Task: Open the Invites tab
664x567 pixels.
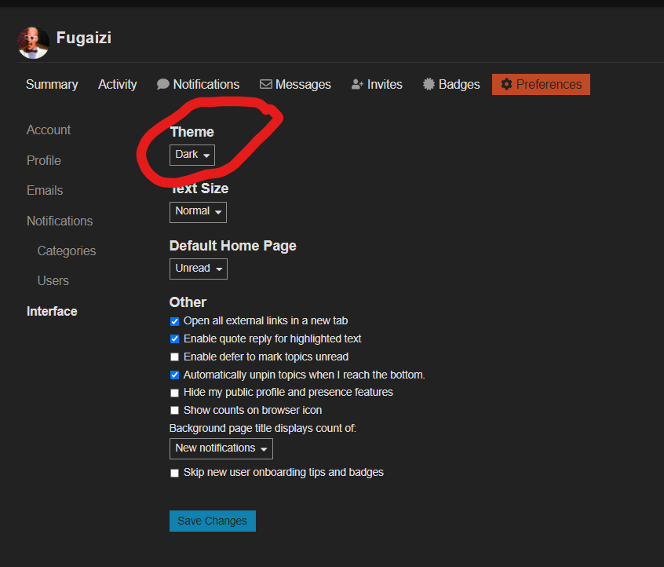Action: click(377, 84)
